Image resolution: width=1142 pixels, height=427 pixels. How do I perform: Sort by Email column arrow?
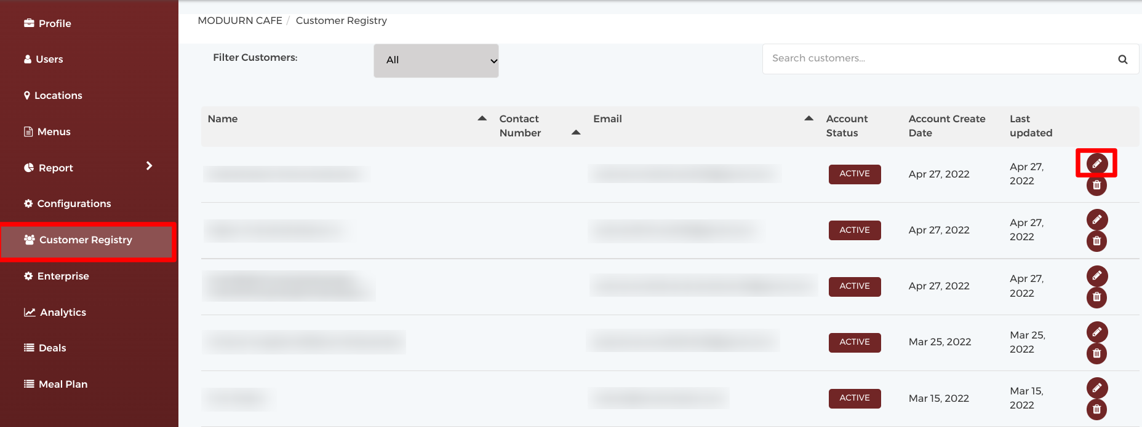click(809, 118)
